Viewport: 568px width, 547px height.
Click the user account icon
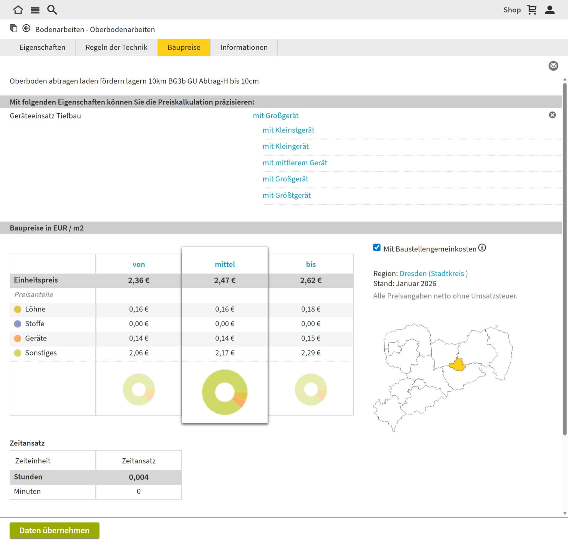pyautogui.click(x=550, y=10)
